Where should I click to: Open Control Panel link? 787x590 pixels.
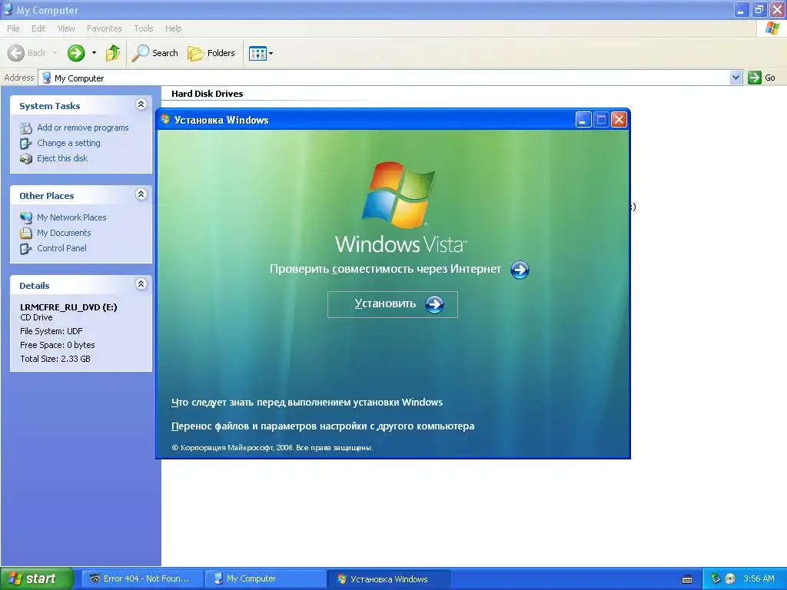(x=61, y=248)
